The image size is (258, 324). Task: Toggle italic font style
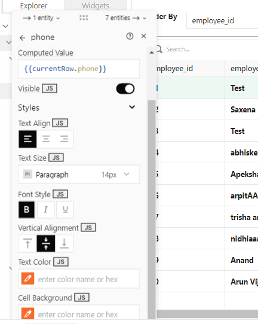pos(46,210)
